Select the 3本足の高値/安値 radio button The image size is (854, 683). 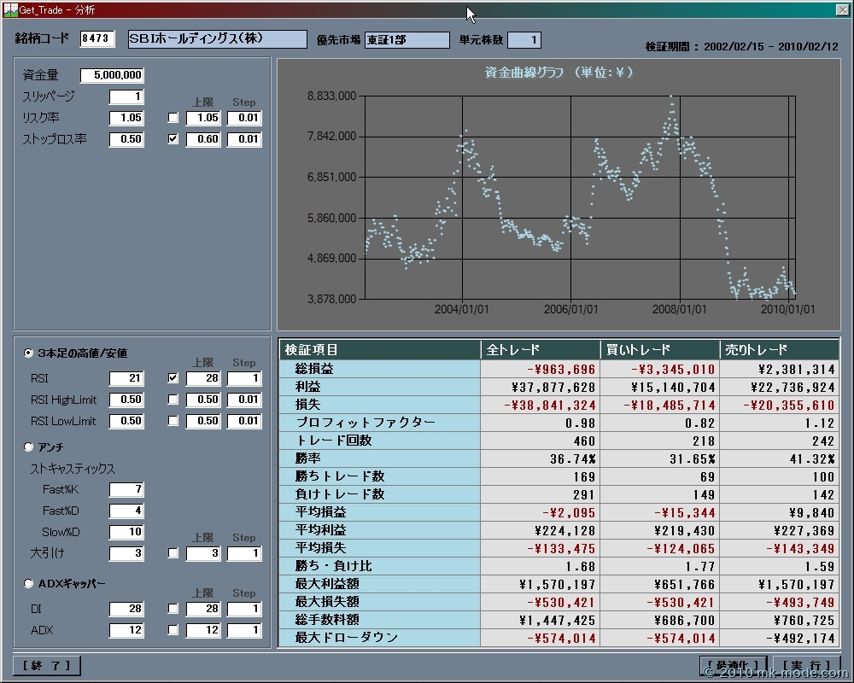click(x=28, y=353)
